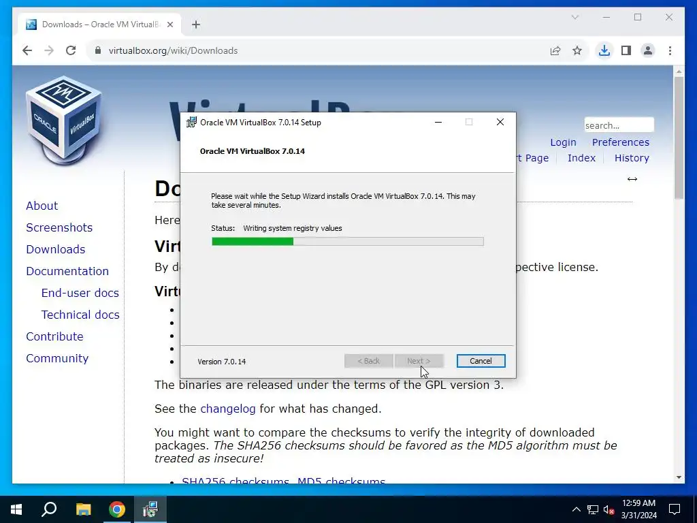The width and height of the screenshot is (697, 523).
Task: Click the Version 7.0.14 label
Action: (x=222, y=362)
